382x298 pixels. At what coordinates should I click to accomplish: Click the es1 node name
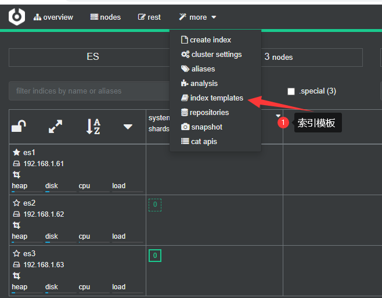pyautogui.click(x=29, y=153)
